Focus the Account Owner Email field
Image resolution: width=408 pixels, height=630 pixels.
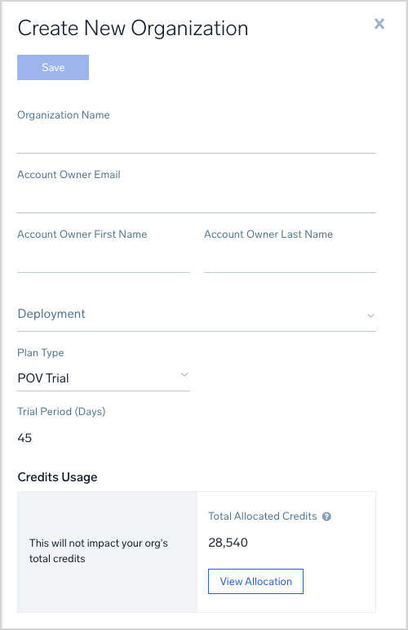tap(197, 199)
